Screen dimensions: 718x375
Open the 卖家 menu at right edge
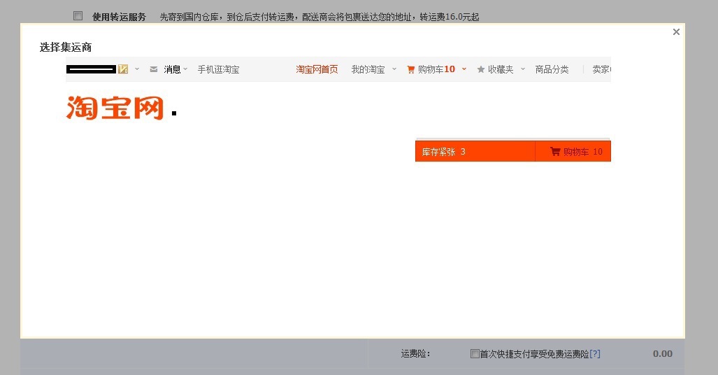(x=601, y=69)
